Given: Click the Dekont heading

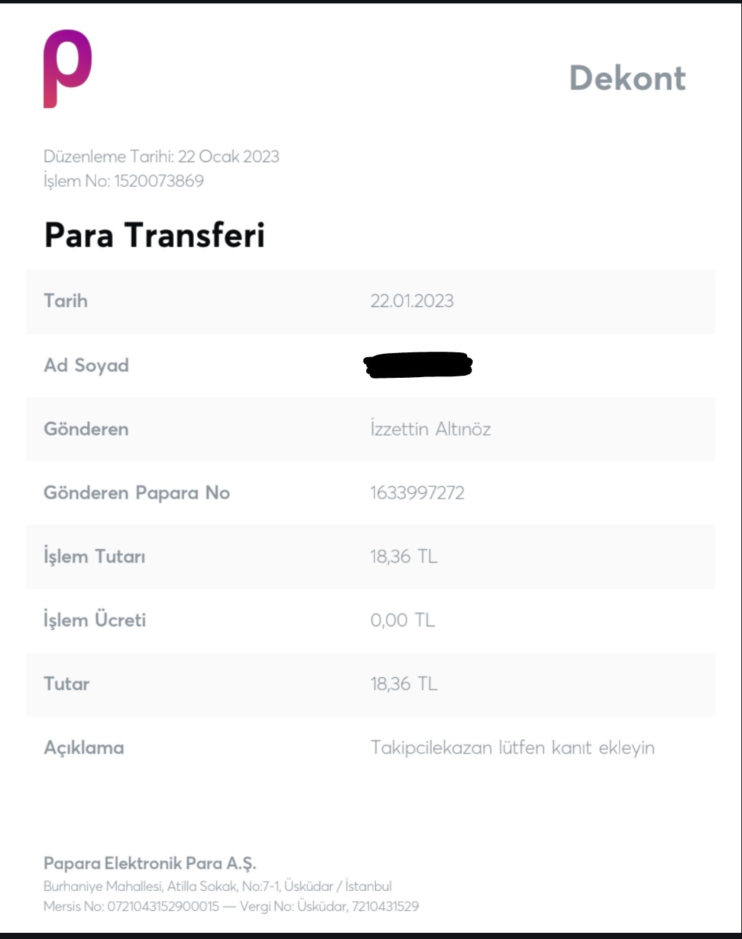Looking at the screenshot, I should [x=627, y=78].
